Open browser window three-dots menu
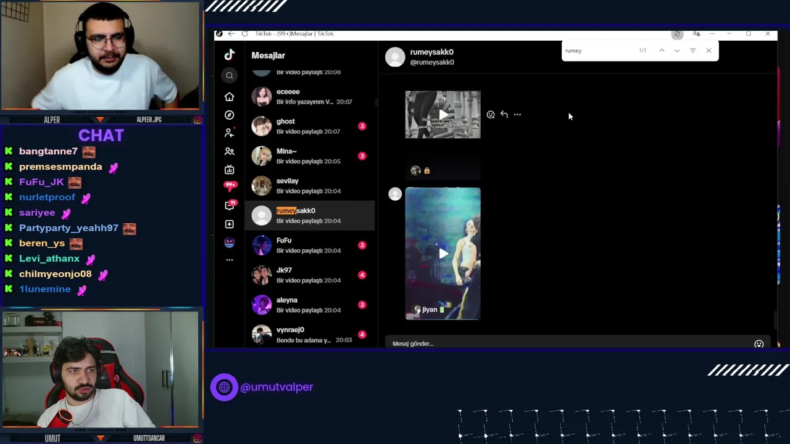The width and height of the screenshot is (790, 444). 712,34
